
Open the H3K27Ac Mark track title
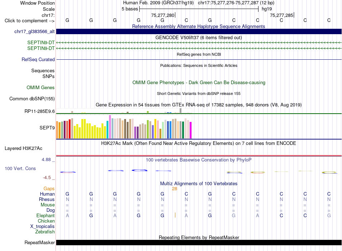tap(199, 143)
